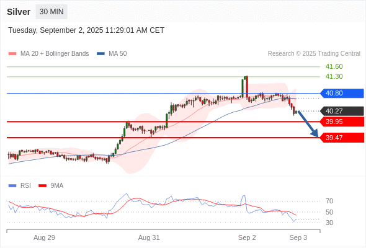Select the 40.80 blue pivot price tag
Image resolution: width=366 pixels, height=248 pixels.
(x=341, y=94)
